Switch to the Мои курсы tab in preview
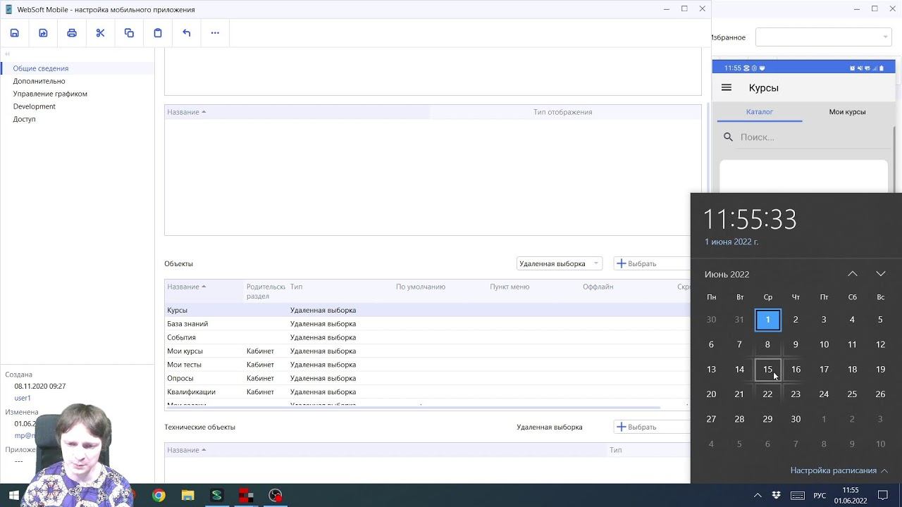The height and width of the screenshot is (507, 902). 847,112
